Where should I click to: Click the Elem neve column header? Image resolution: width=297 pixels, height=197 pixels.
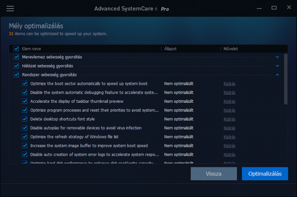tap(31, 49)
